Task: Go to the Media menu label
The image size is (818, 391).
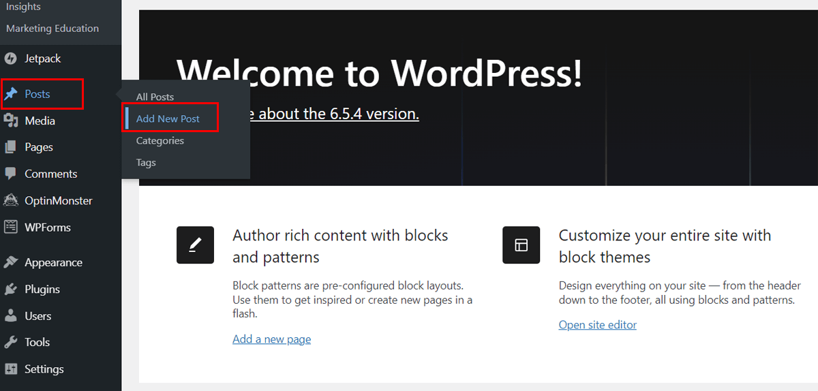Action: pos(40,121)
